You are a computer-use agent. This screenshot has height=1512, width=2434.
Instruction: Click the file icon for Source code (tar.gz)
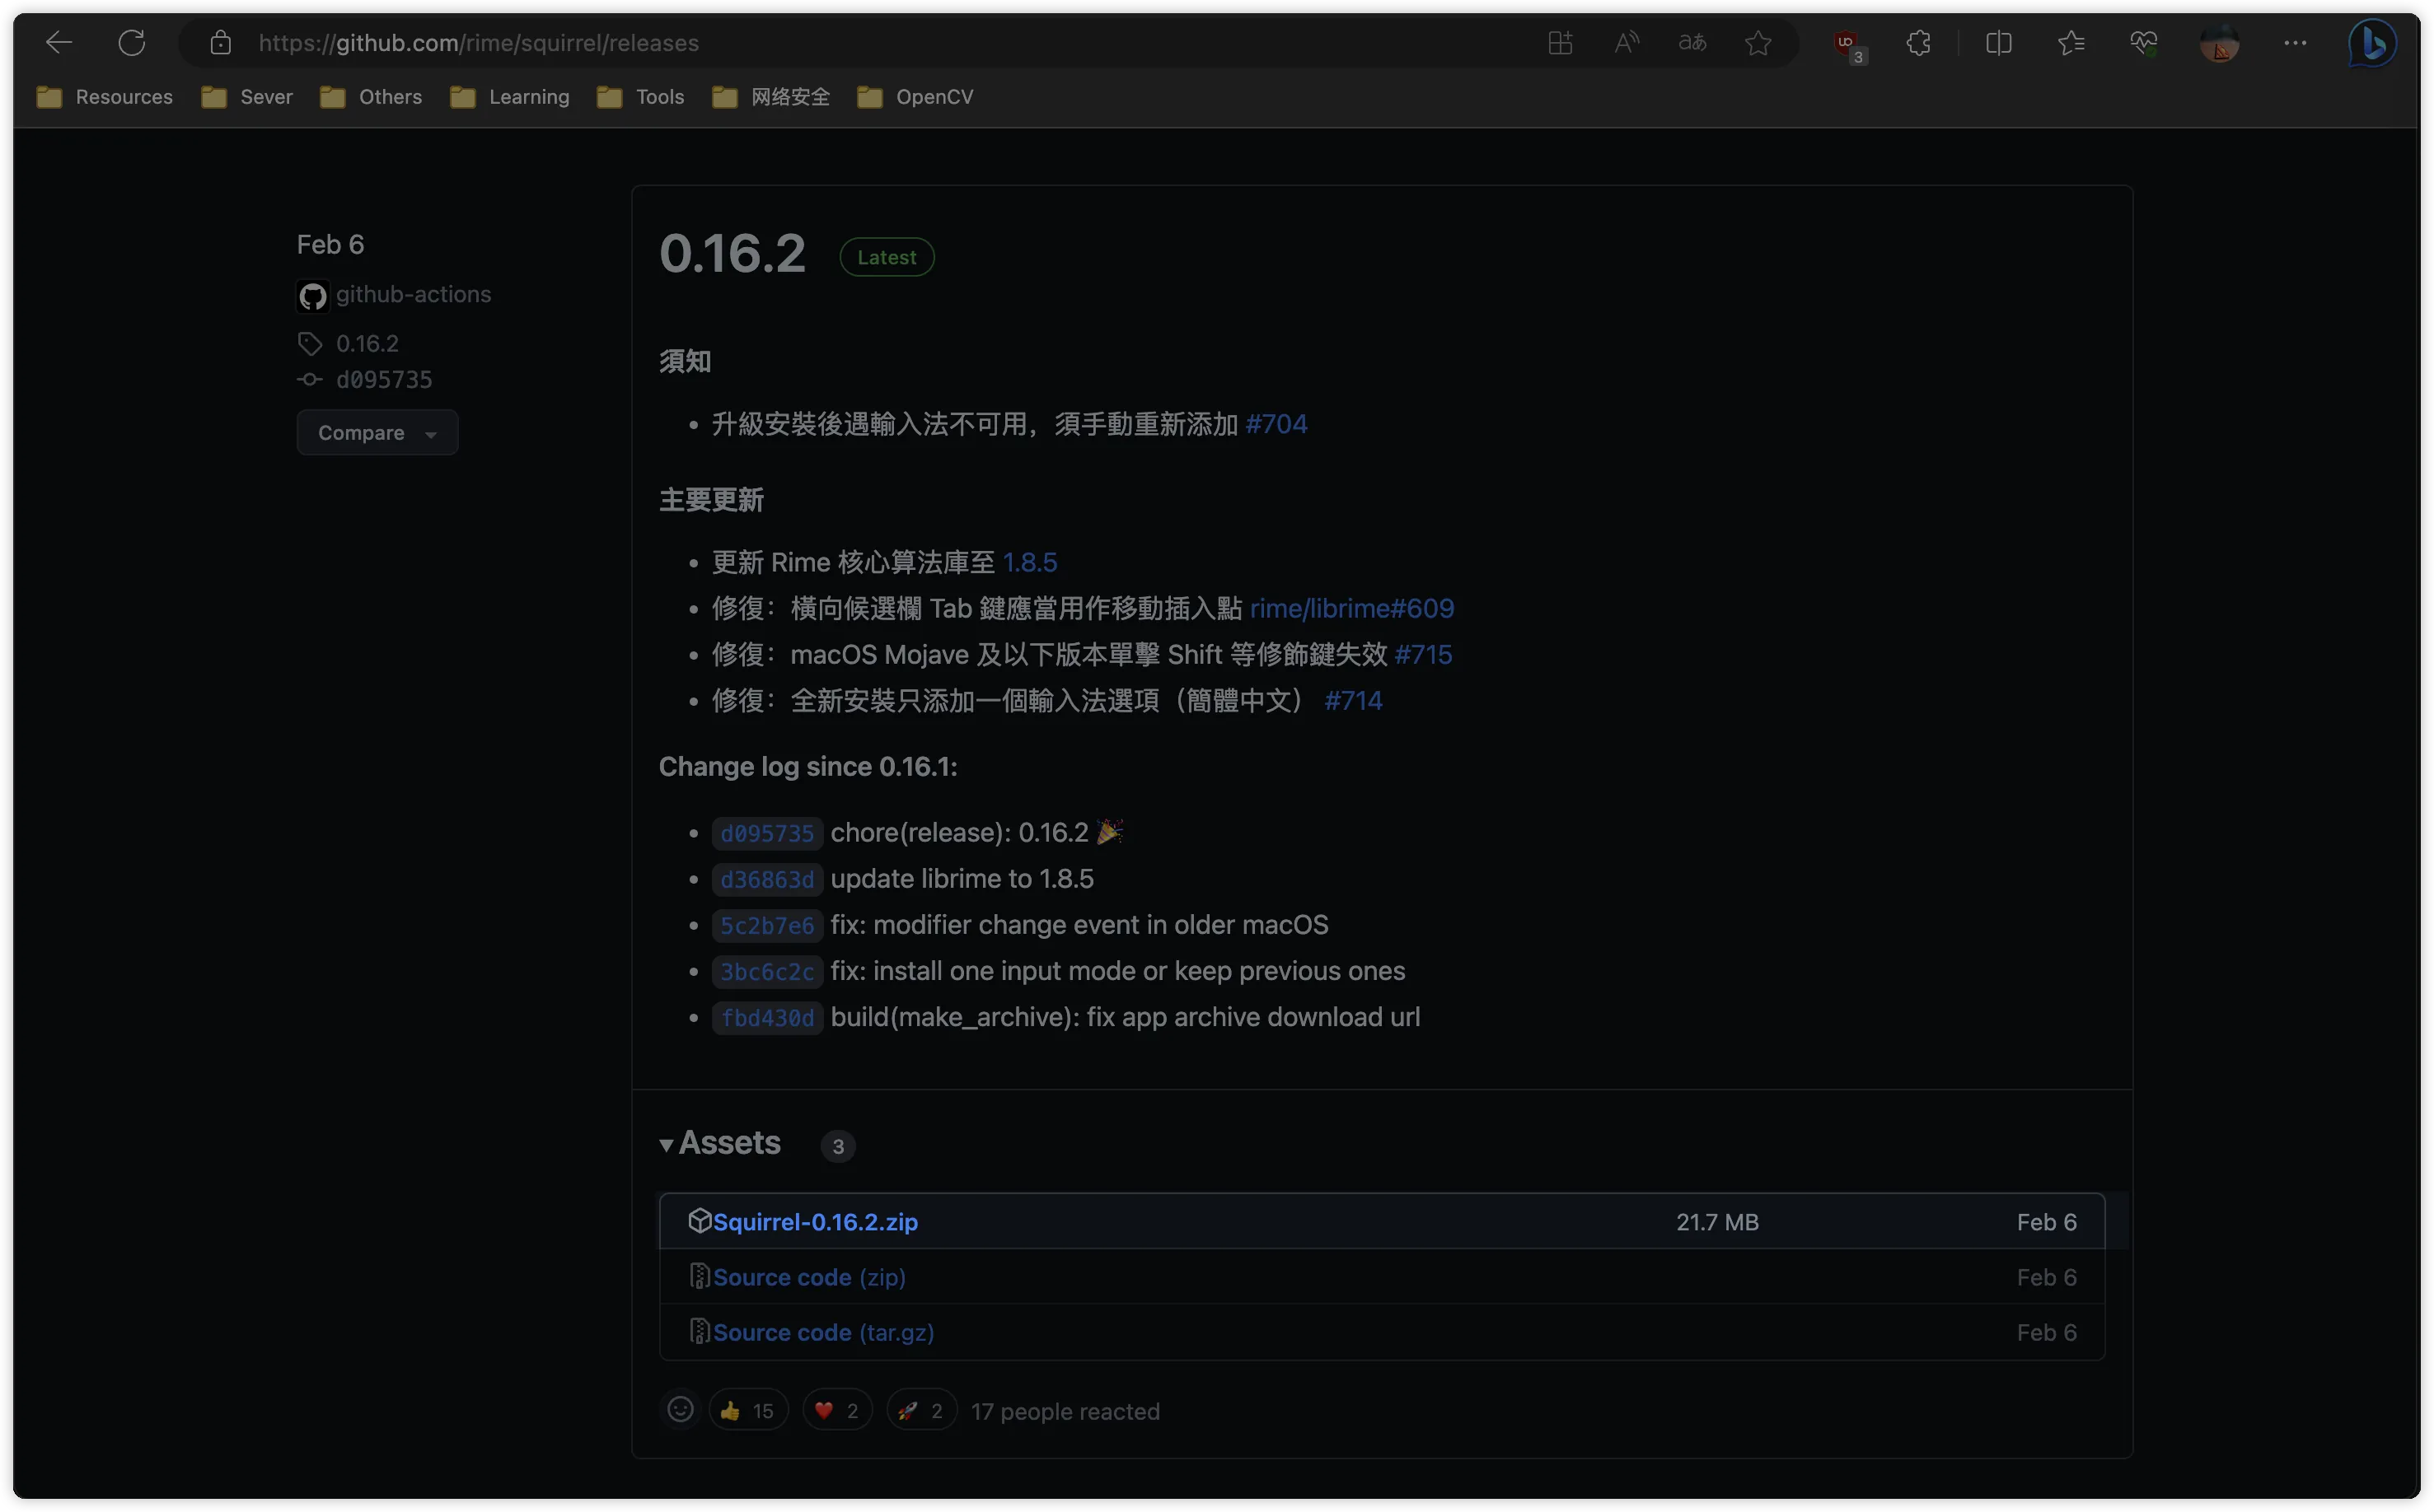700,1331
